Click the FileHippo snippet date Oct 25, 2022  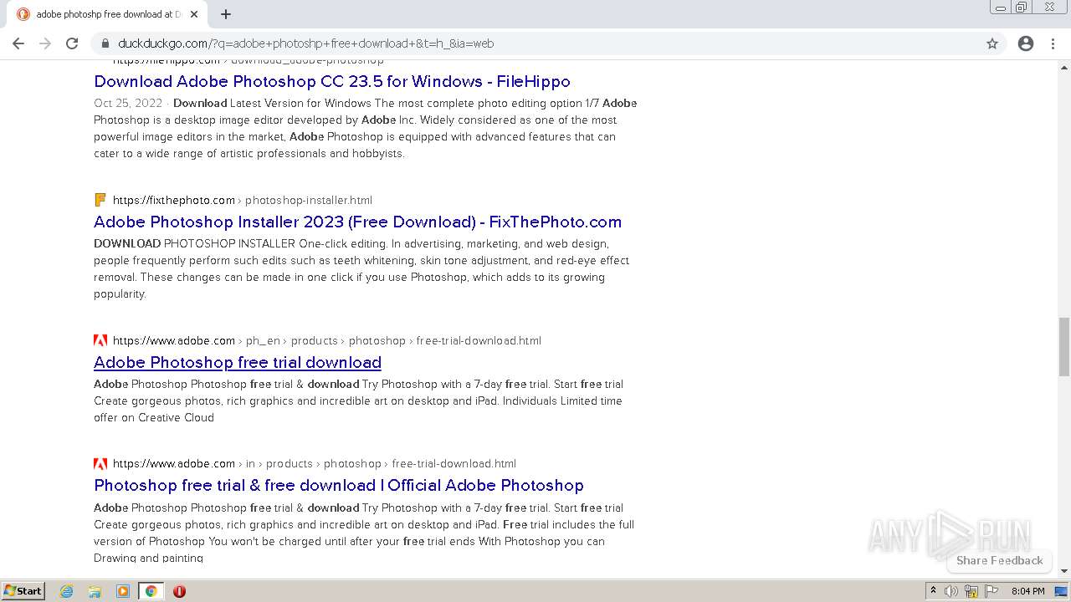[x=128, y=103]
